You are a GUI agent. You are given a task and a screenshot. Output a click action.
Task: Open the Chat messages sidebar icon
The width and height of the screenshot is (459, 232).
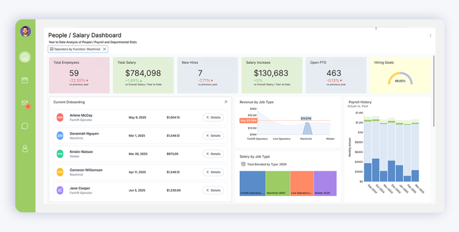tap(25, 126)
